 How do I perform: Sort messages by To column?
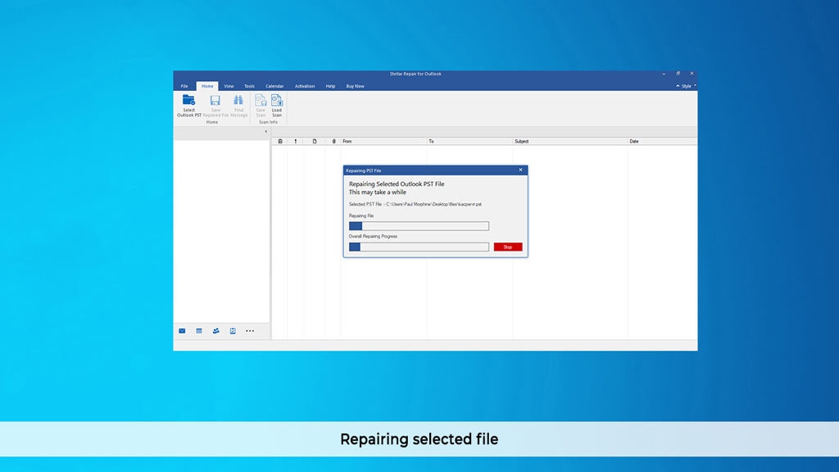469,141
